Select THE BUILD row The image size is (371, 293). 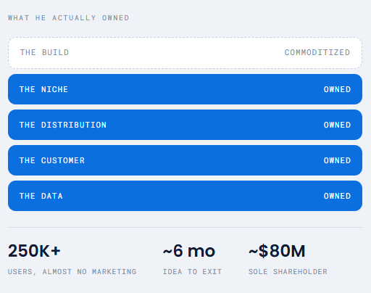pos(185,53)
